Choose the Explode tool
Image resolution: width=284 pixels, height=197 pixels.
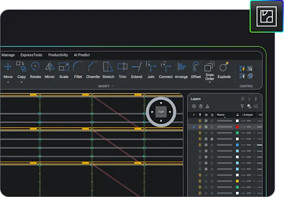pyautogui.click(x=224, y=70)
